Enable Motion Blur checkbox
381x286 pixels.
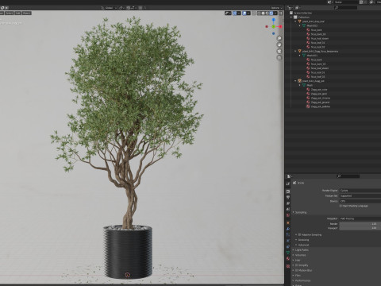pos(297,270)
